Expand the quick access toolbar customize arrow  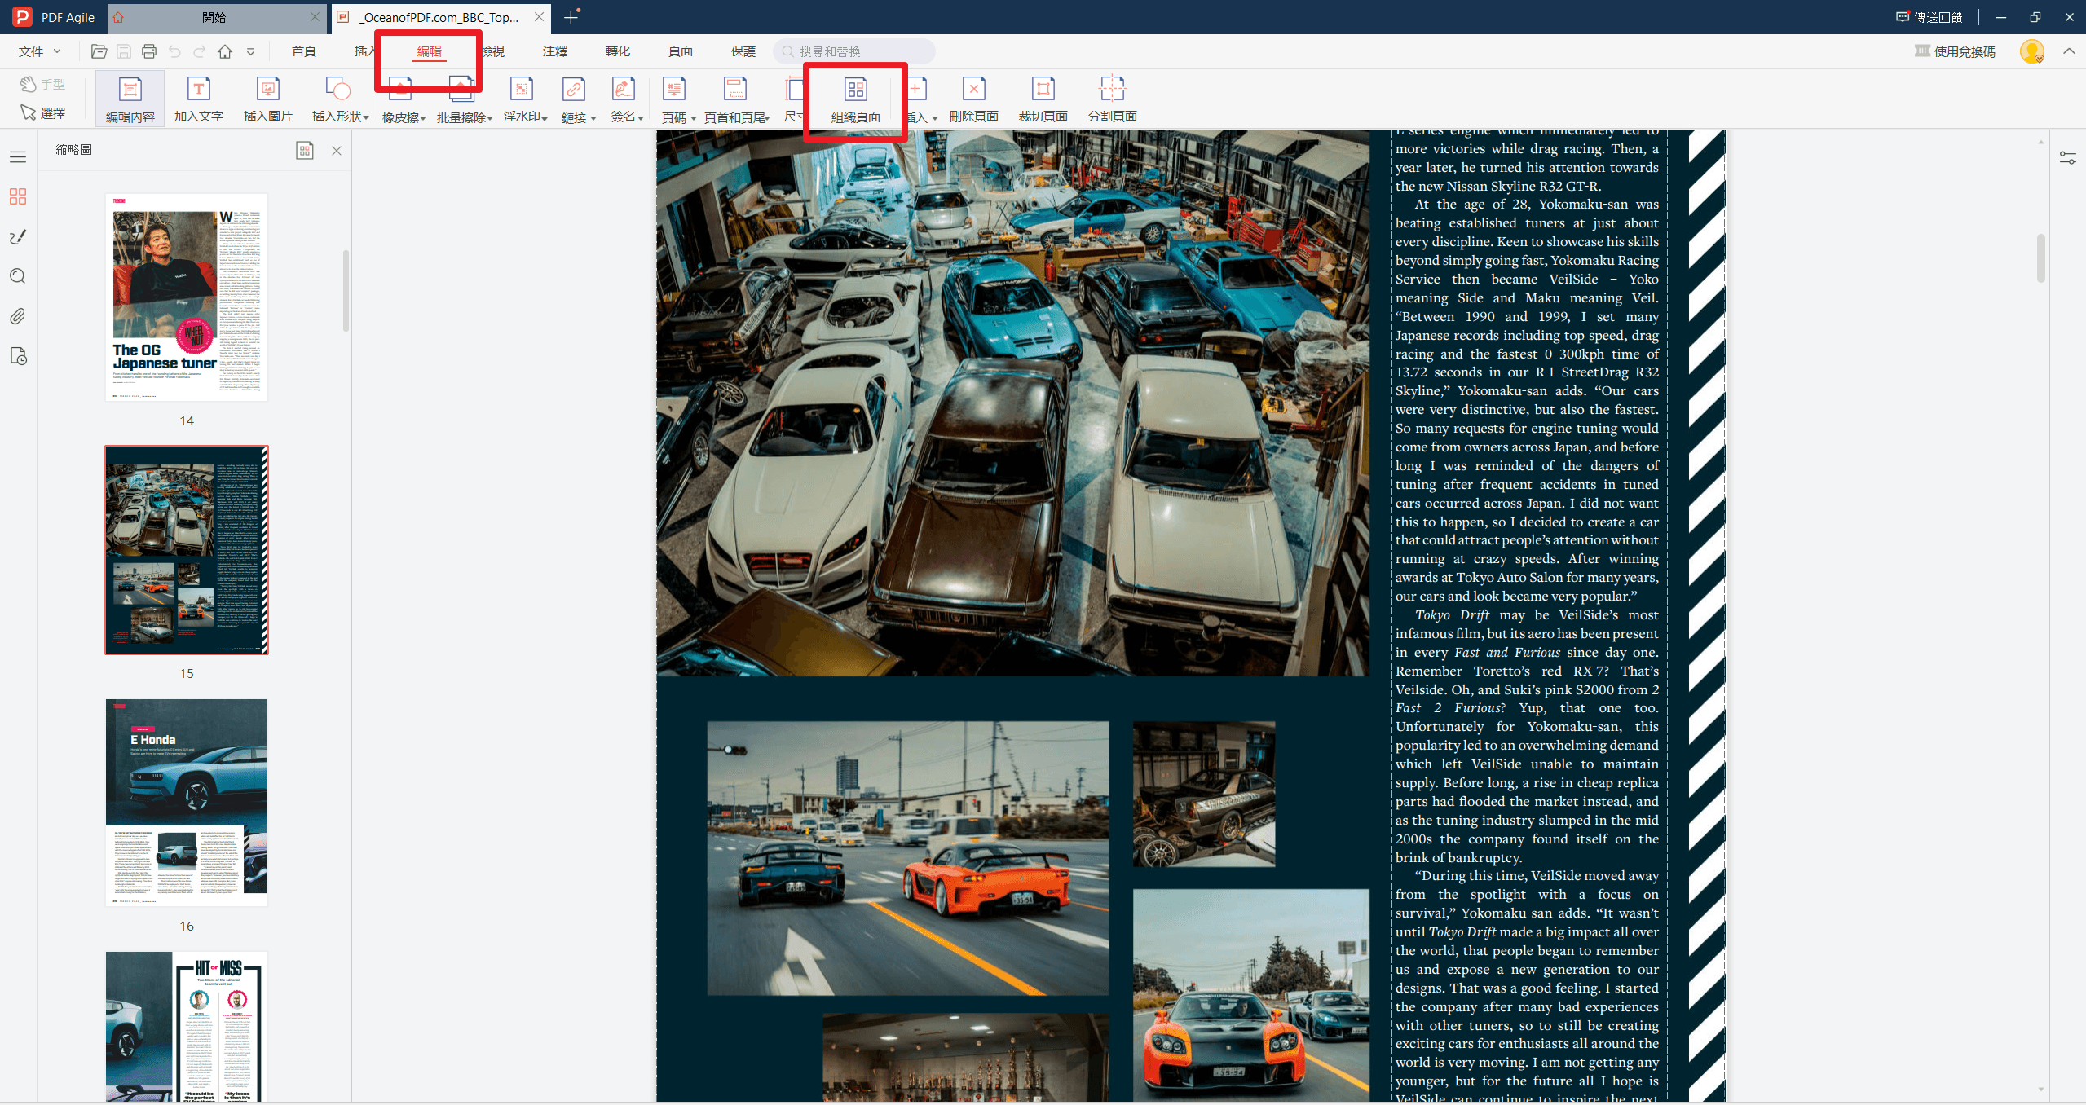[x=251, y=51]
